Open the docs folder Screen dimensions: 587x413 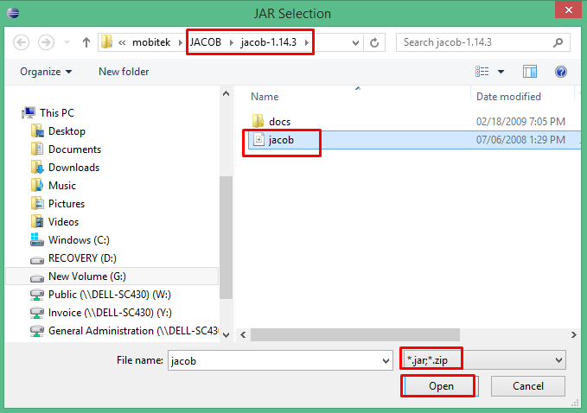click(279, 121)
